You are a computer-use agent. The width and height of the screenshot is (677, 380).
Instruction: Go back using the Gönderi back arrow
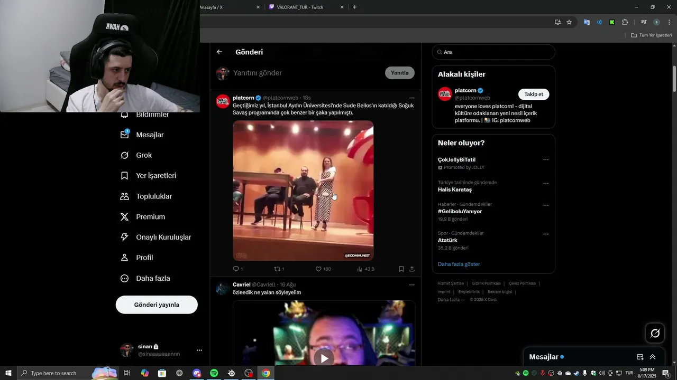pyautogui.click(x=219, y=52)
